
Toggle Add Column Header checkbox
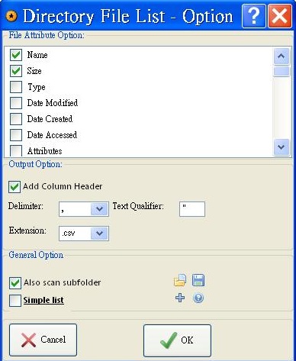[14, 187]
